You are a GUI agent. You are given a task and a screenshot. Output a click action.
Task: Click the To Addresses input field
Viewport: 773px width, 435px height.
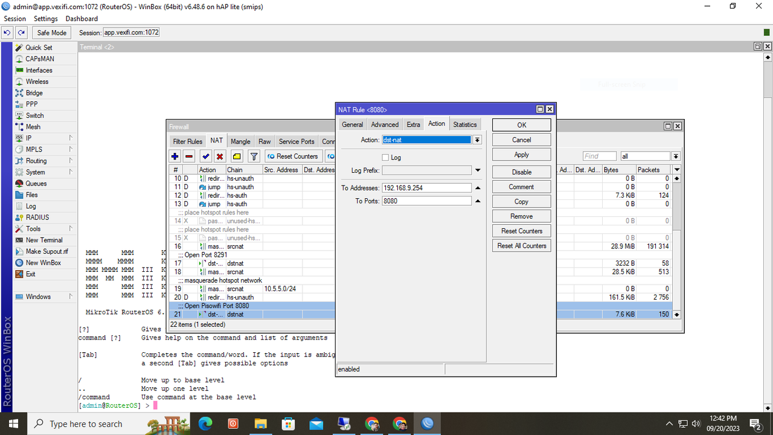pos(426,188)
